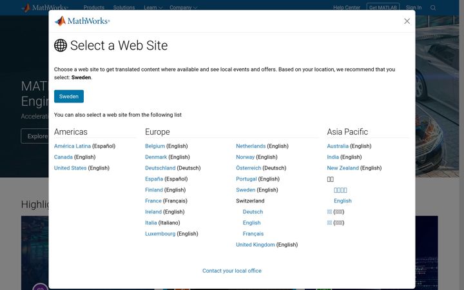Open the France site link

pos(153,201)
